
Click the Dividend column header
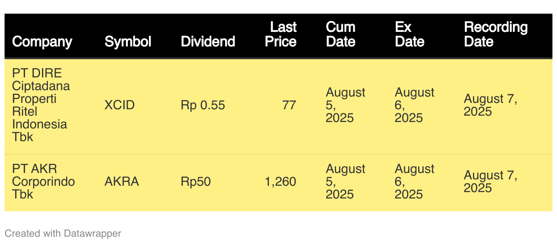[x=208, y=41]
